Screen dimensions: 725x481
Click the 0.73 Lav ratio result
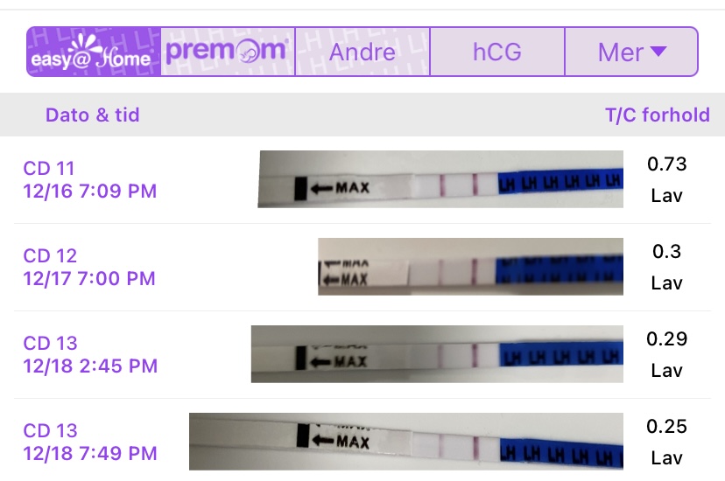pyautogui.click(x=666, y=179)
